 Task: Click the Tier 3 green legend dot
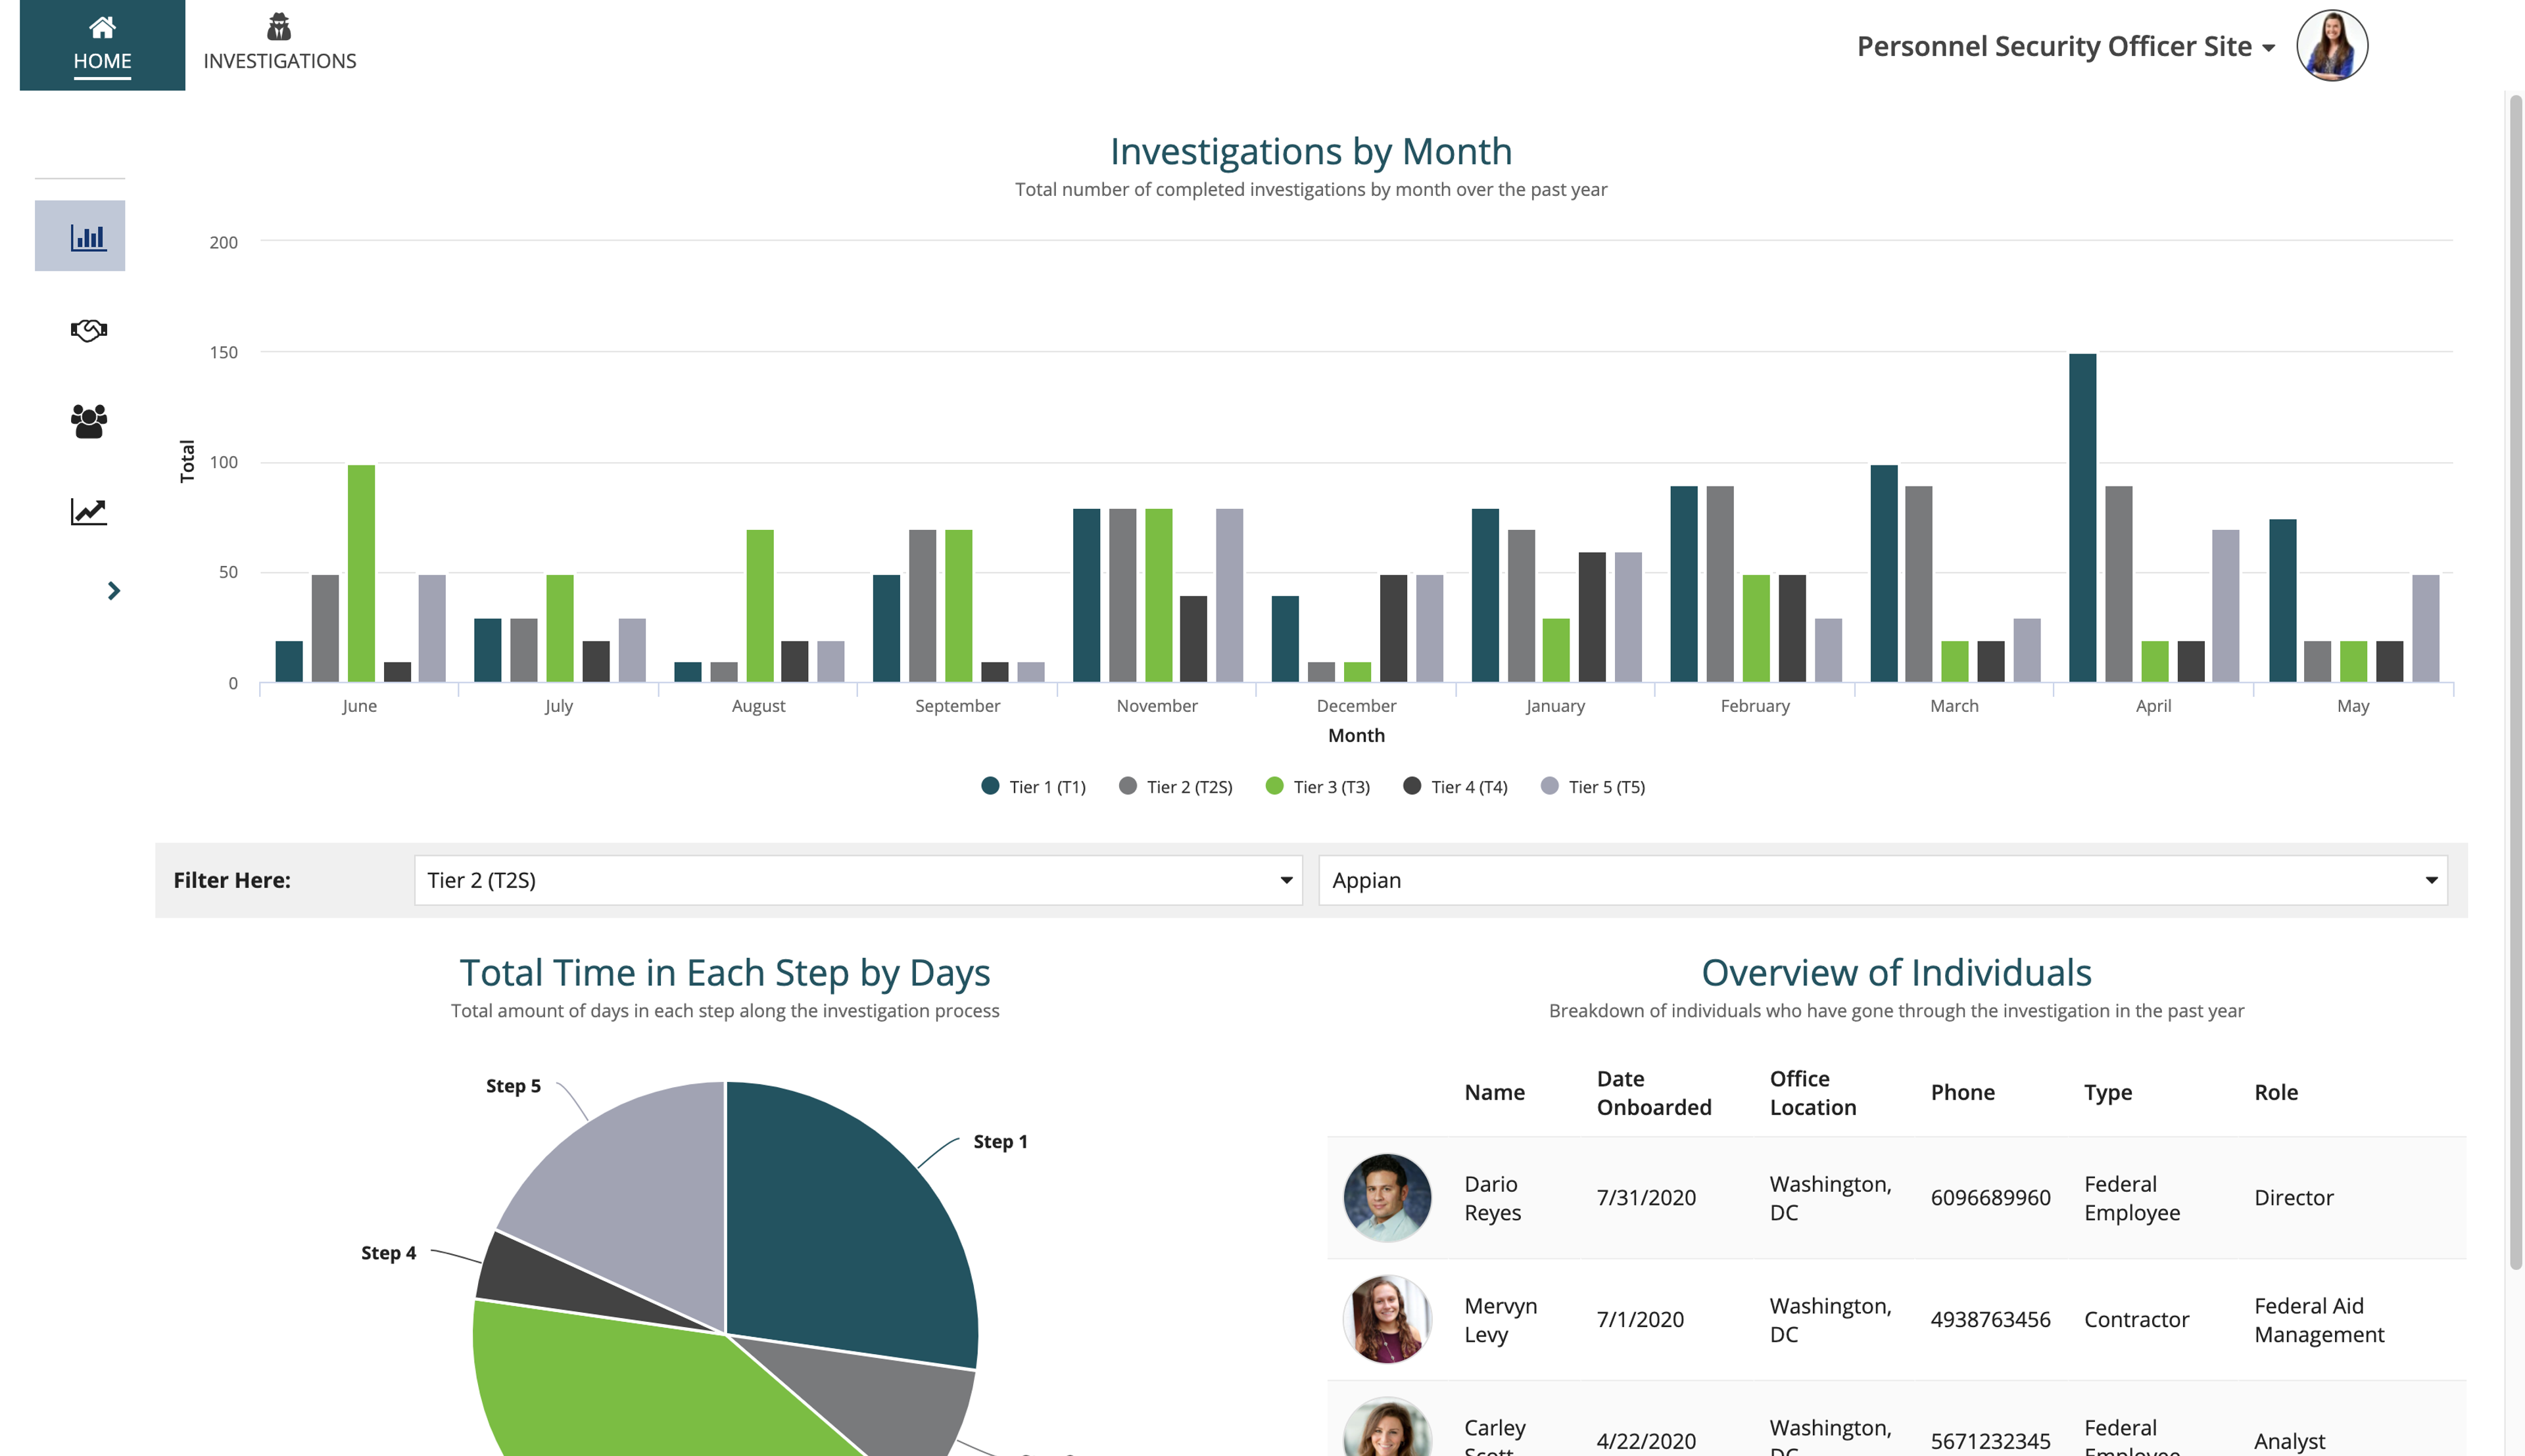1274,786
